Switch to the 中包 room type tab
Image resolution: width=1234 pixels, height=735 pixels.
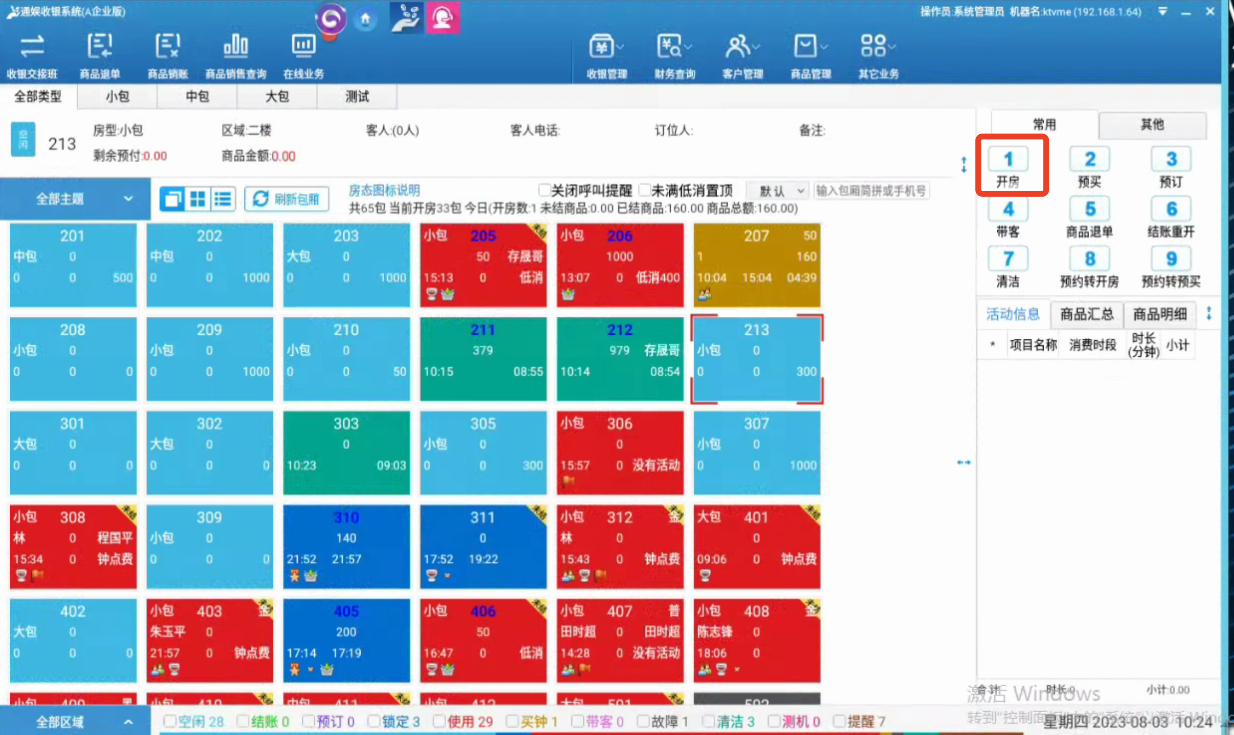coord(197,96)
